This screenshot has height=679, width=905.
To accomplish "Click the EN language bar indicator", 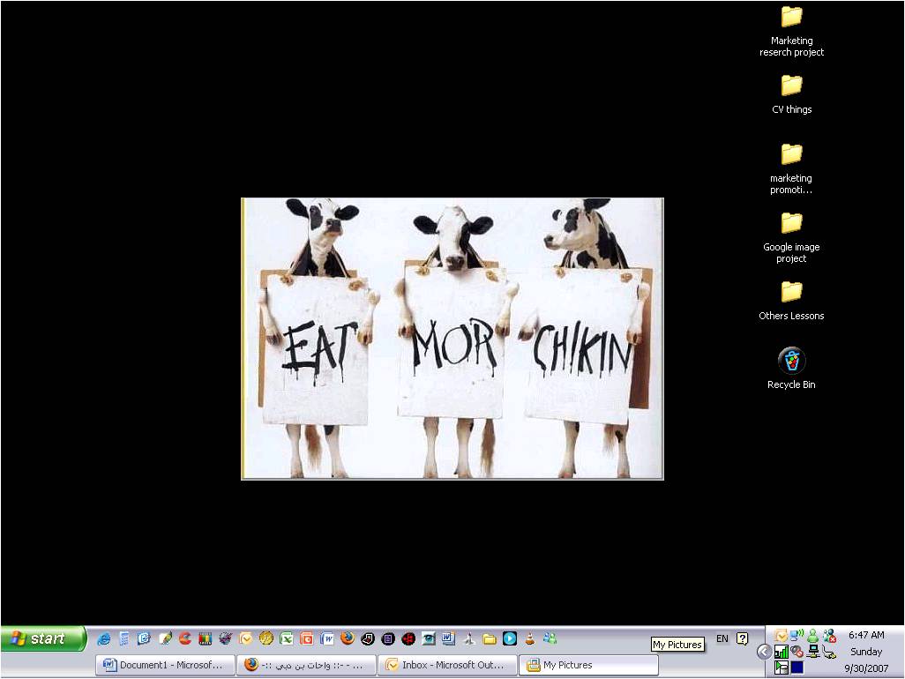I will click(722, 638).
